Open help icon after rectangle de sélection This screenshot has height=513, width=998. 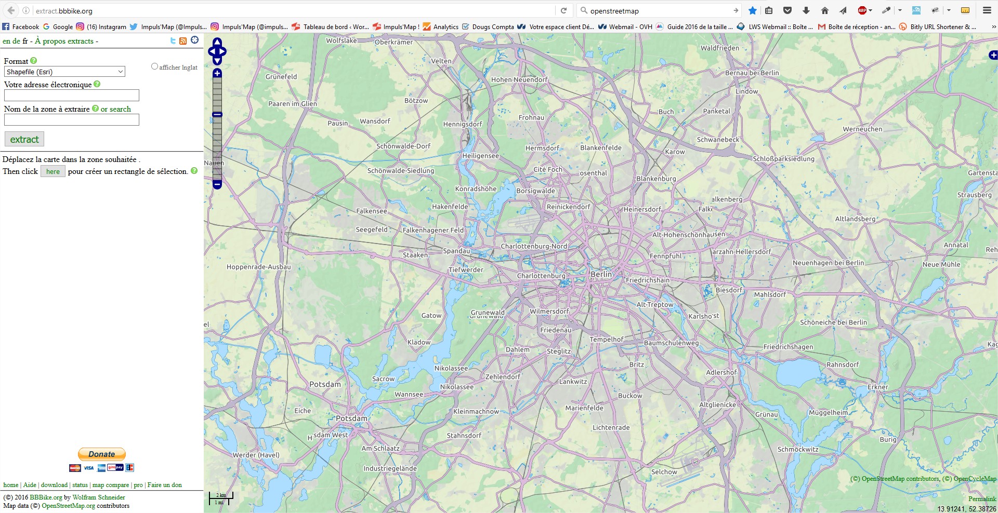194,171
